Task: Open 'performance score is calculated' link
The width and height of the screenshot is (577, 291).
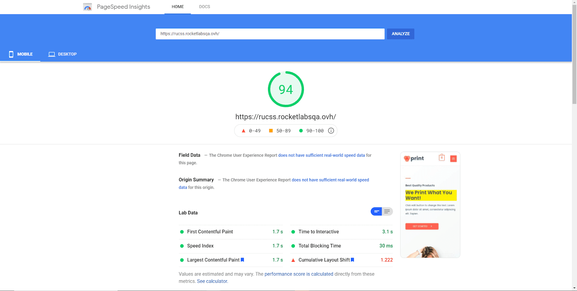Action: (x=299, y=274)
